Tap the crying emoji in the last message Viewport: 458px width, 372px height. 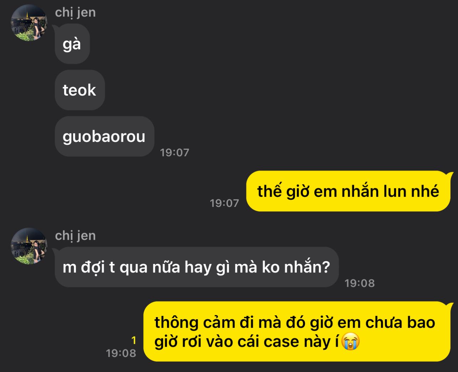350,341
